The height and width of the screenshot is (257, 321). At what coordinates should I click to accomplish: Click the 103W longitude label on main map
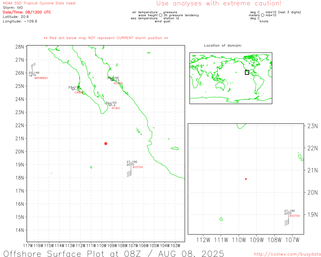[175, 246]
